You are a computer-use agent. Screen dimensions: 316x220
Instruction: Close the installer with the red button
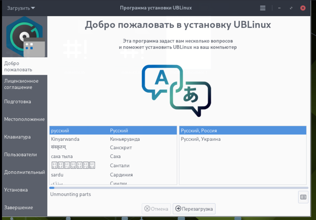tap(303, 8)
